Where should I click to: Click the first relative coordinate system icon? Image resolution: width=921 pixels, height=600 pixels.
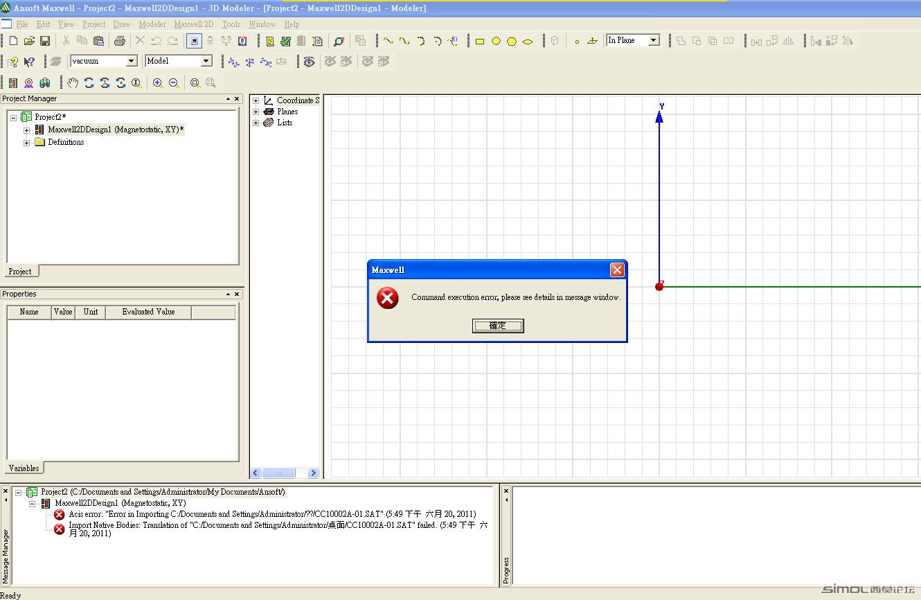point(234,62)
